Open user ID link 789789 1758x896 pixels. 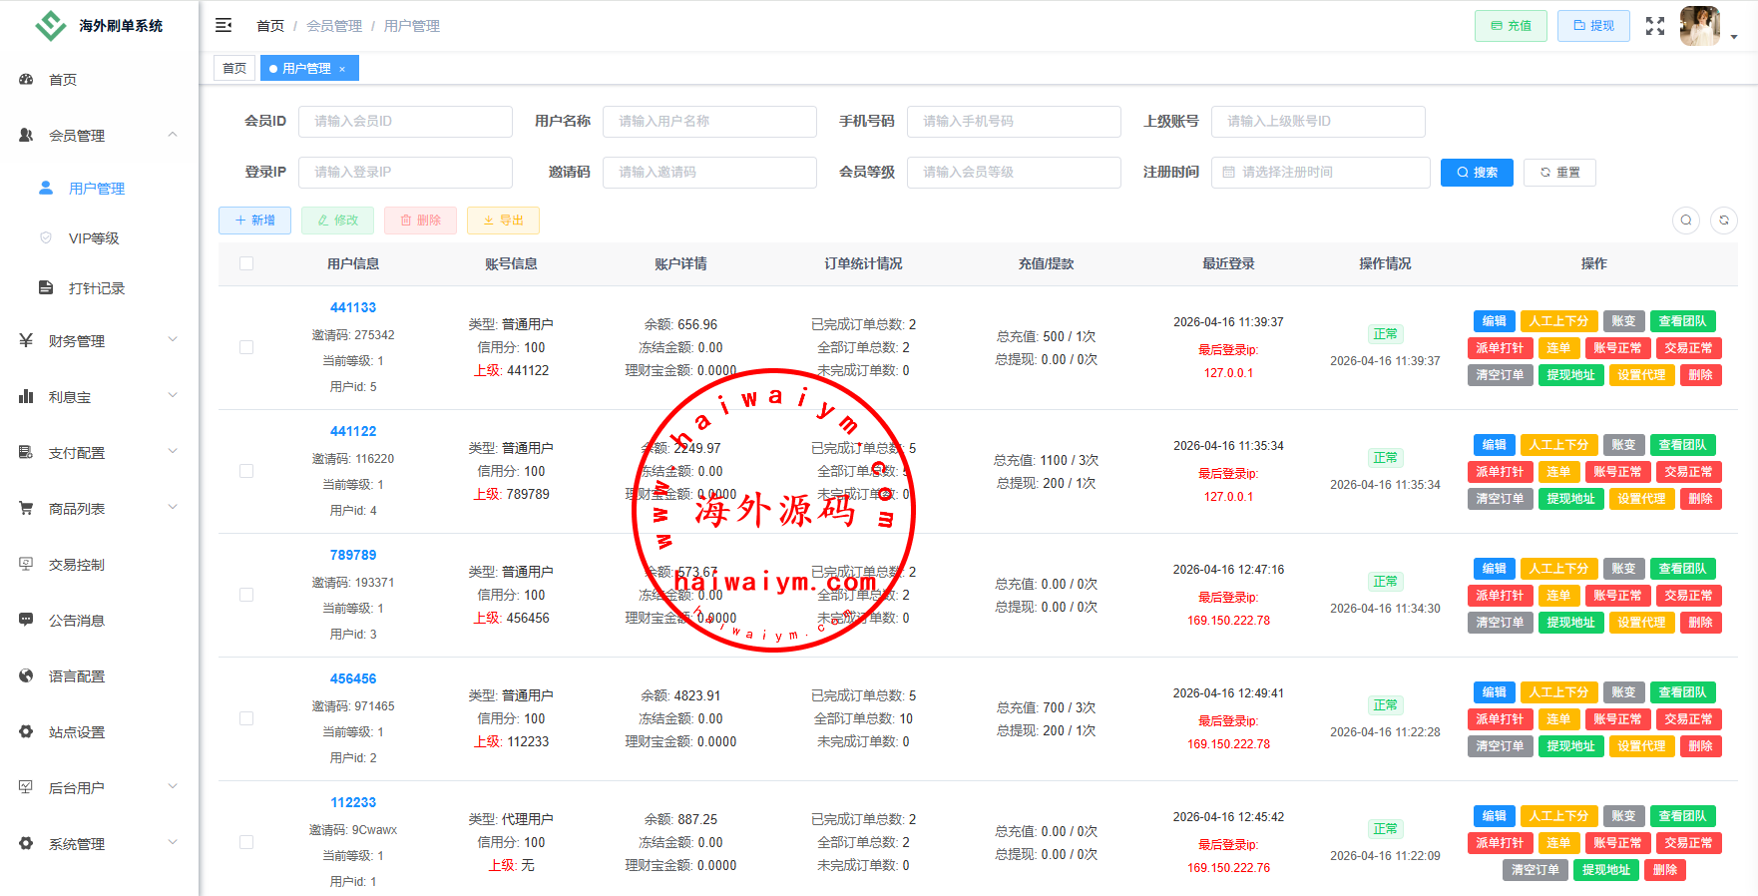(353, 555)
